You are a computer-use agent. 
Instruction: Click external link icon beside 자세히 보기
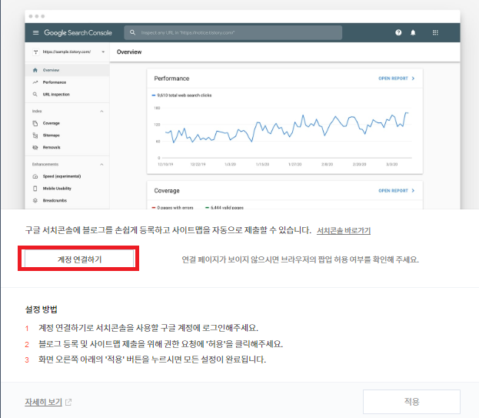(68, 402)
